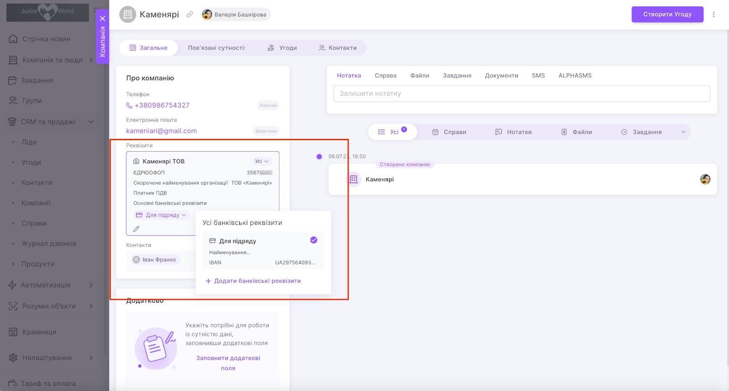Filter timeline by Завдання

point(642,132)
